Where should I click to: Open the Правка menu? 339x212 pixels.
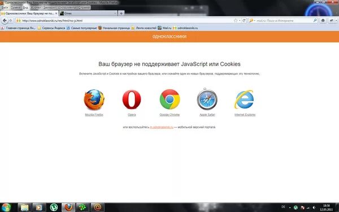(x=16, y=7)
